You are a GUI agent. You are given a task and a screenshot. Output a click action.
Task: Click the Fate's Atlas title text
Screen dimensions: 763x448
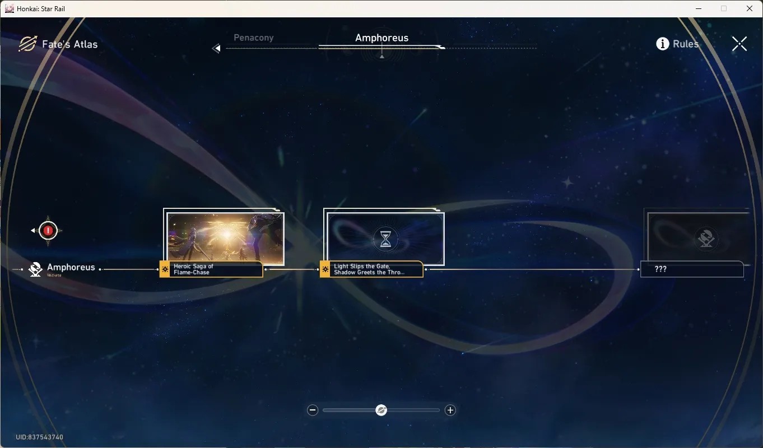point(70,44)
